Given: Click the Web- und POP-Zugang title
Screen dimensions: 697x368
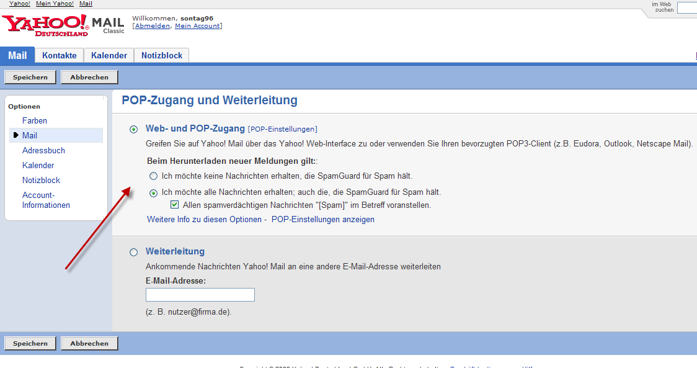Looking at the screenshot, I should click(195, 128).
